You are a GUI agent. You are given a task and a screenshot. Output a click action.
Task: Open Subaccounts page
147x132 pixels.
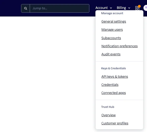(111, 38)
